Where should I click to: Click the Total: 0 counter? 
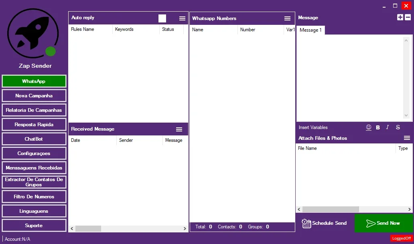pos(203,227)
